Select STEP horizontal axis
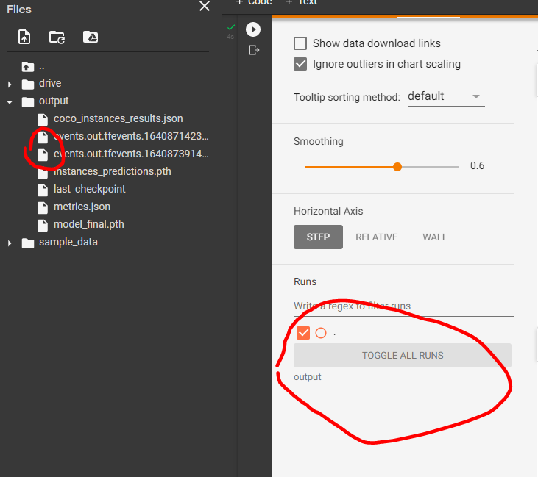Viewport: 538px width, 477px height. click(318, 237)
